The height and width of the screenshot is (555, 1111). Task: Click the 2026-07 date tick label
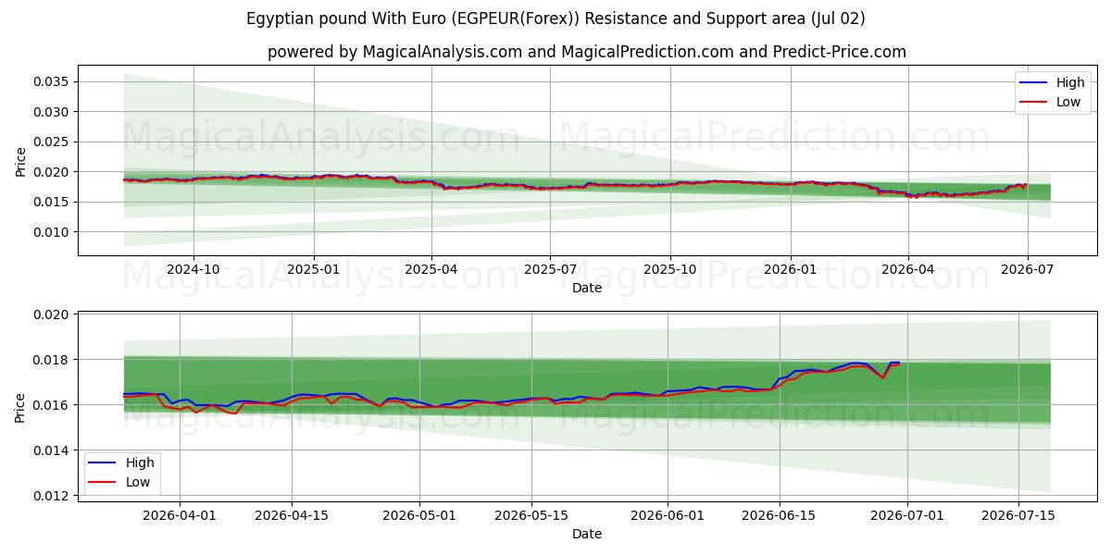[1027, 269]
